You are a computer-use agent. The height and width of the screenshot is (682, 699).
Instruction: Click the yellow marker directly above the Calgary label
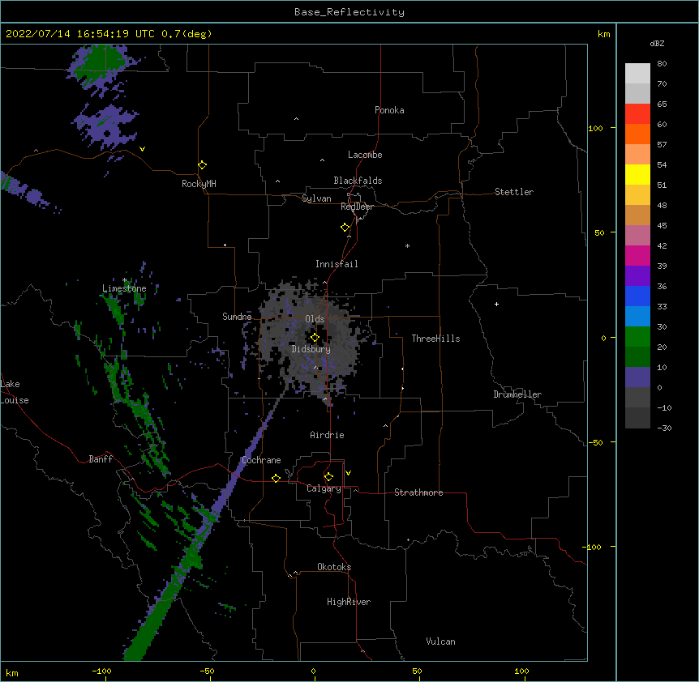(x=328, y=476)
